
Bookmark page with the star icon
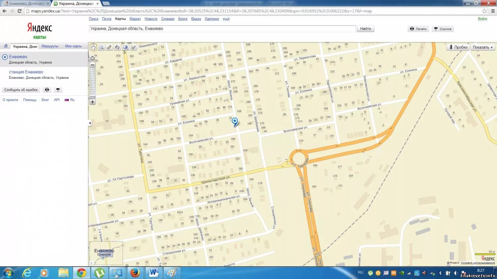pyautogui.click(x=484, y=11)
